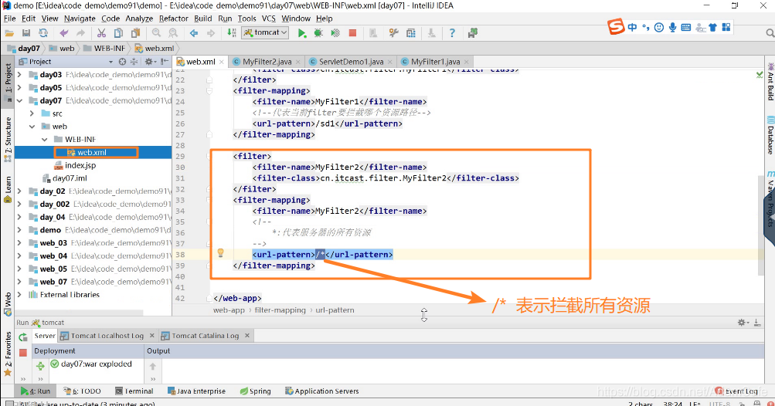Select index.jsp in project tree

coord(80,165)
